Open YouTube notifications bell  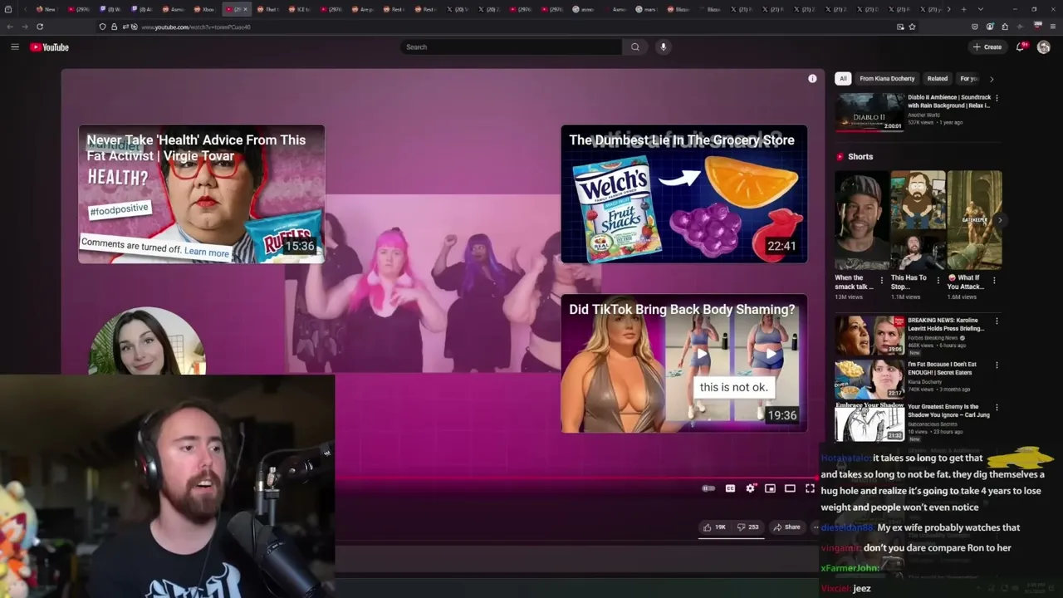[x=1021, y=47]
